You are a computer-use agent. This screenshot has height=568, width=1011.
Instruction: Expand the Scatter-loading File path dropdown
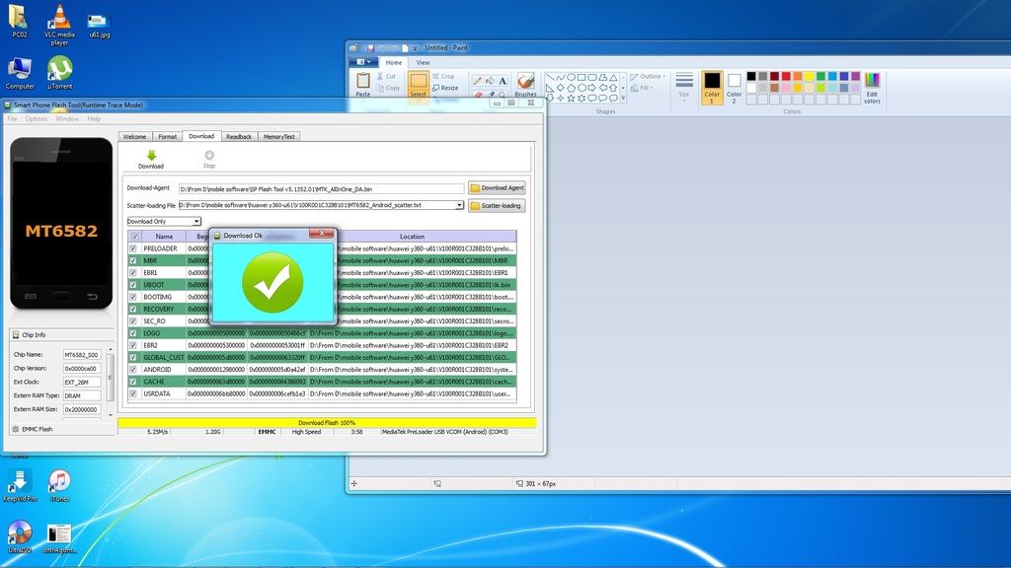click(x=459, y=206)
